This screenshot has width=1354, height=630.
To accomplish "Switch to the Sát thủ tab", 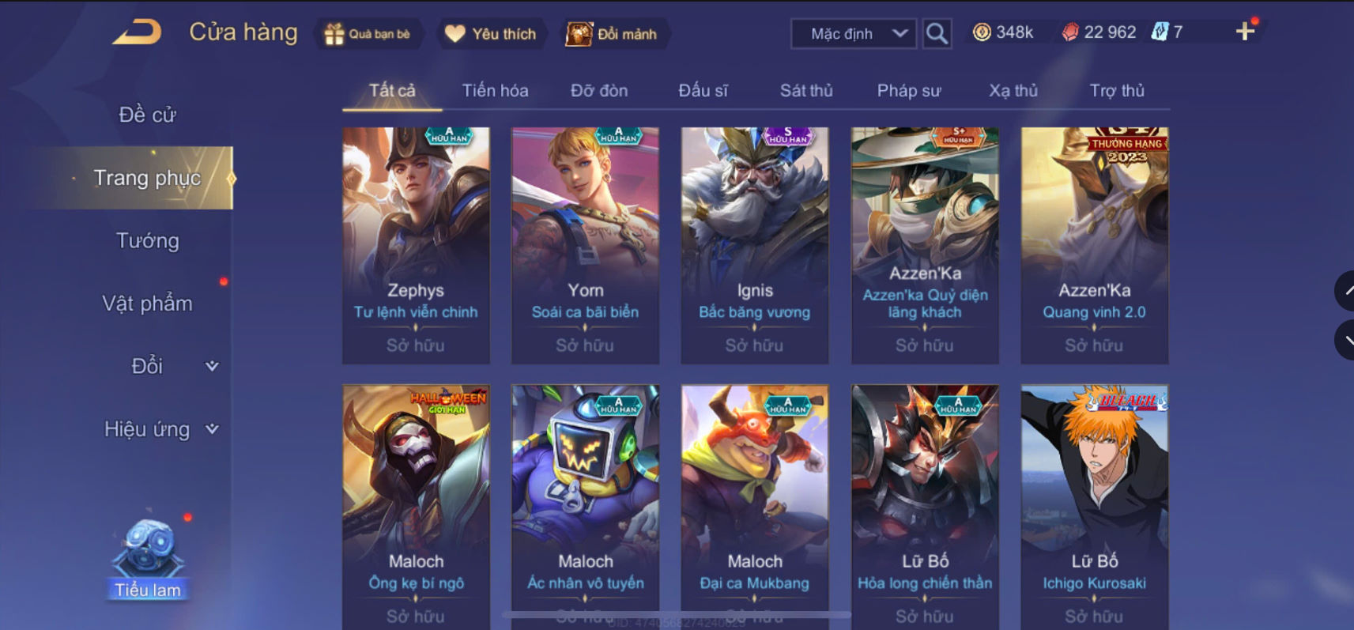I will [806, 91].
